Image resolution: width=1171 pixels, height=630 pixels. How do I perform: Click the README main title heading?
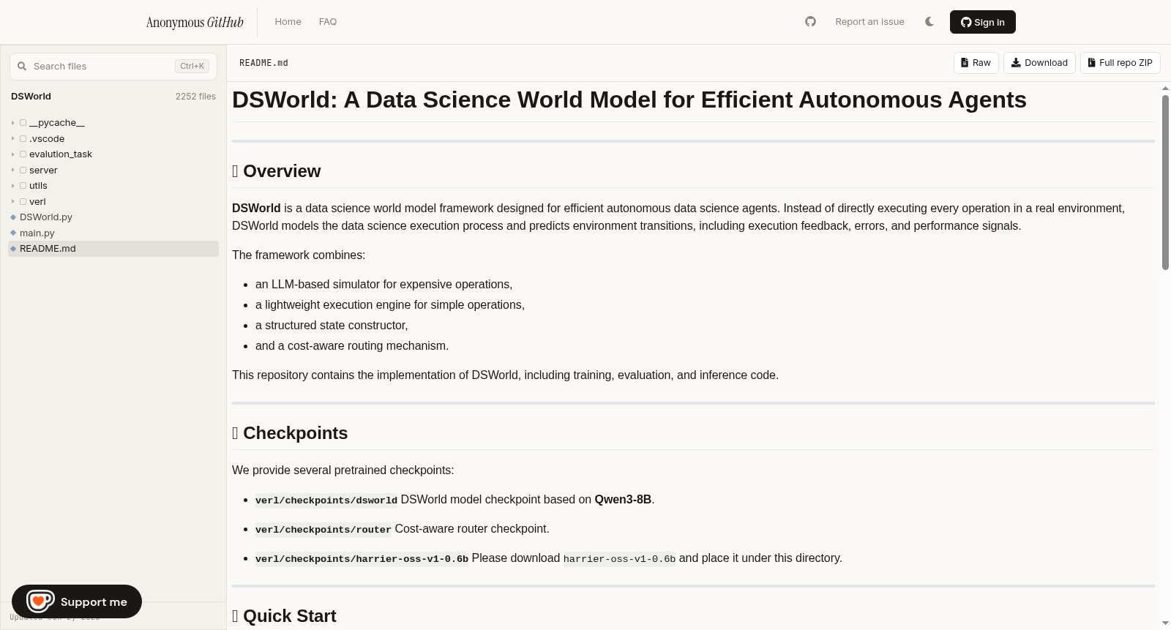click(x=629, y=100)
